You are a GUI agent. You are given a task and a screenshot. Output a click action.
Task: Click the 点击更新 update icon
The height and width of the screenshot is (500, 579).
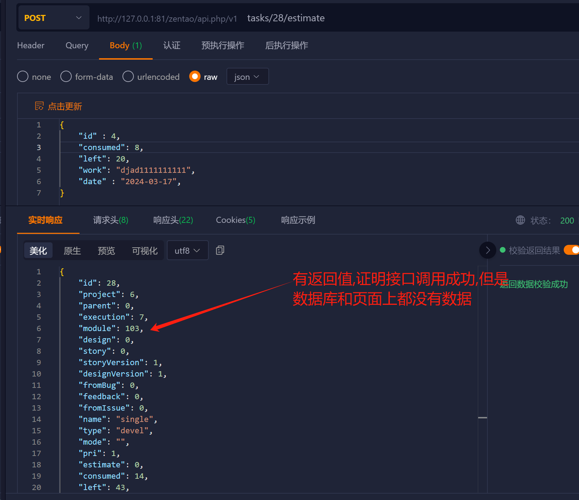pyautogui.click(x=39, y=106)
